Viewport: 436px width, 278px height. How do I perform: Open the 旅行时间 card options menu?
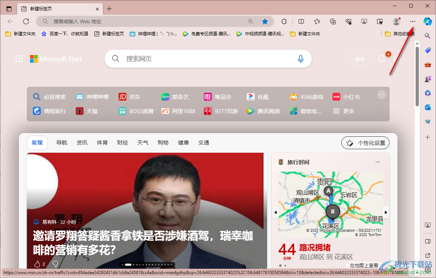point(377,162)
